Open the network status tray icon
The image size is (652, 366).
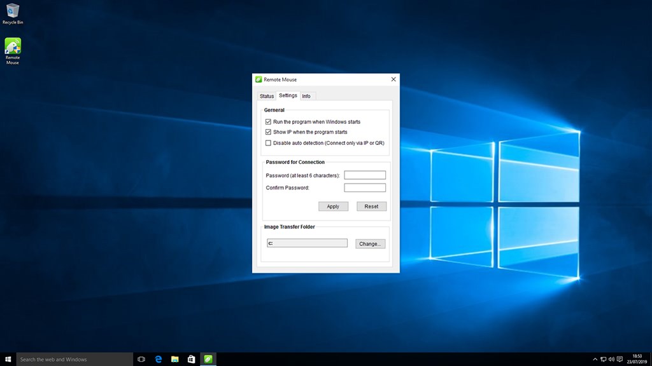pyautogui.click(x=604, y=360)
